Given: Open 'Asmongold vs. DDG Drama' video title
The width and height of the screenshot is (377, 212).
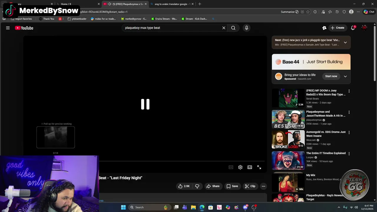Looking at the screenshot, I should pyautogui.click(x=326, y=134).
